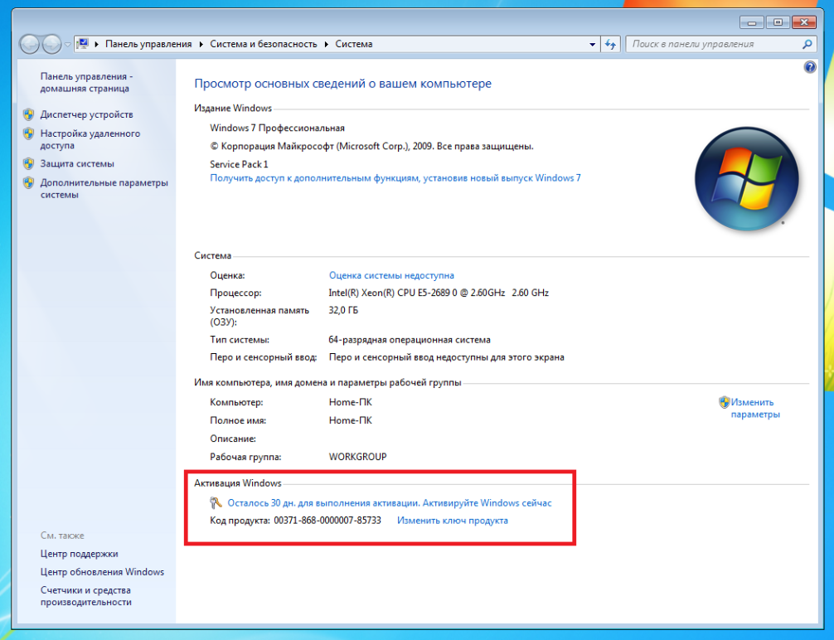
Task: Click the key icon near activation message
Action: (217, 502)
